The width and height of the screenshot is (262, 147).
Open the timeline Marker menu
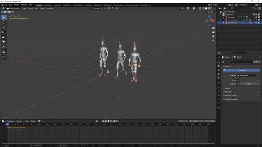pos(33,121)
